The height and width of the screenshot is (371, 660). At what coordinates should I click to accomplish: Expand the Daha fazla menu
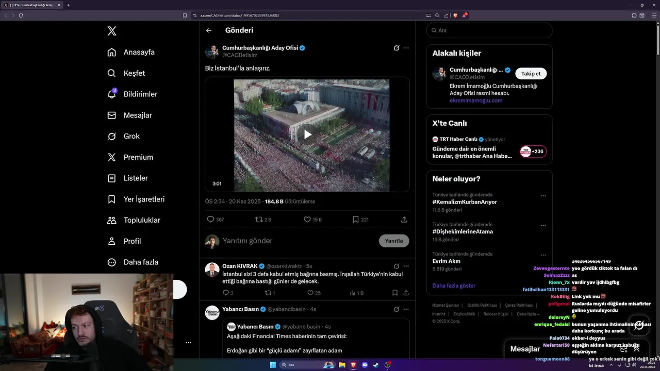pyautogui.click(x=133, y=262)
